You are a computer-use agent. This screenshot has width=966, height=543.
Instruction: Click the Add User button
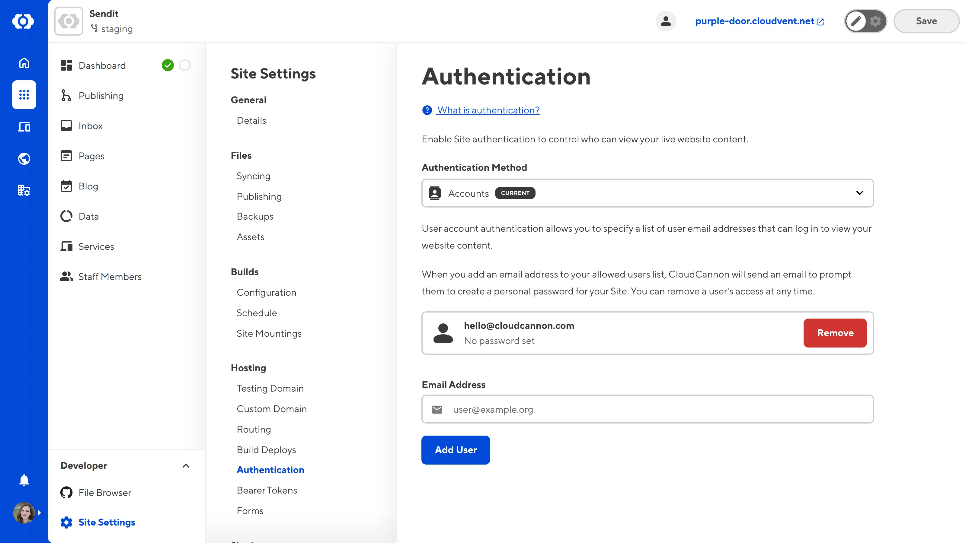[x=455, y=450]
